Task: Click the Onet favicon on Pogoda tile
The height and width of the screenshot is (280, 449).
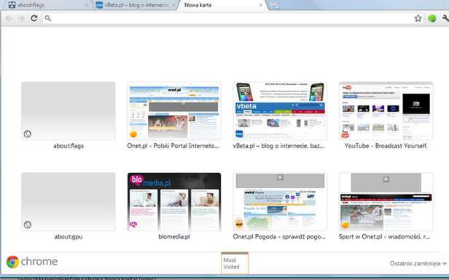Action: point(239,225)
